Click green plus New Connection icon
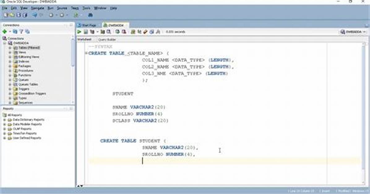370x194 pixels. point(4,31)
